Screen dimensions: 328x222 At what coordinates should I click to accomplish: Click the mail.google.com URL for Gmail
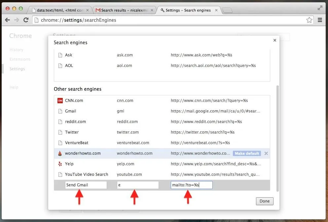[215, 111]
